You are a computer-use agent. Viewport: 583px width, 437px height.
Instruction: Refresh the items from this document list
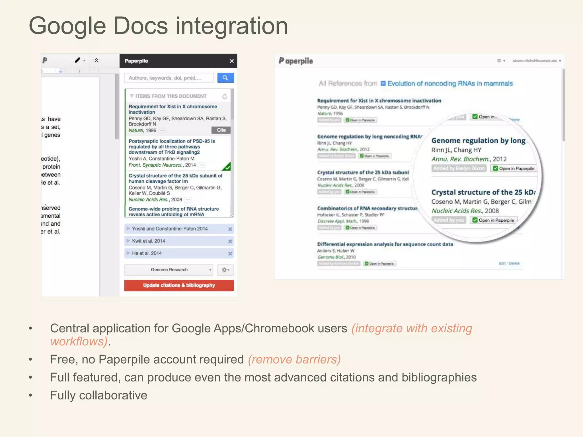click(225, 96)
